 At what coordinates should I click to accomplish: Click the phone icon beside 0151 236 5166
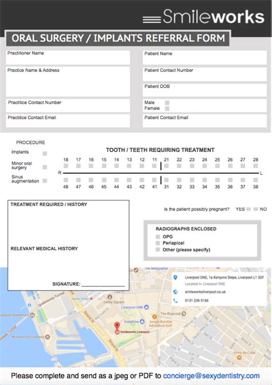[x=175, y=300]
